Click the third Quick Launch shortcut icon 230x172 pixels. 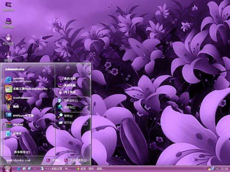pos(29,169)
